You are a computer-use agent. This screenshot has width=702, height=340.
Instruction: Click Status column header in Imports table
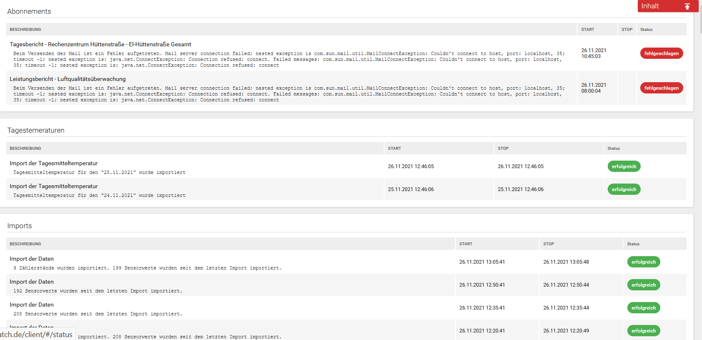click(x=633, y=244)
